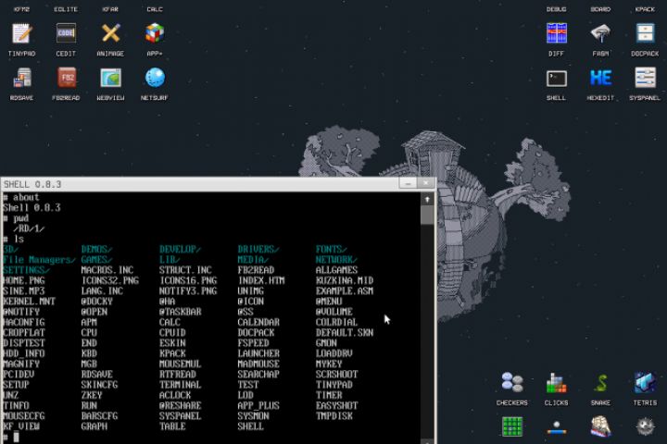Image resolution: width=667 pixels, height=444 pixels.
Task: Click 'MOUSEMUL' in shell output
Action: tap(180, 364)
